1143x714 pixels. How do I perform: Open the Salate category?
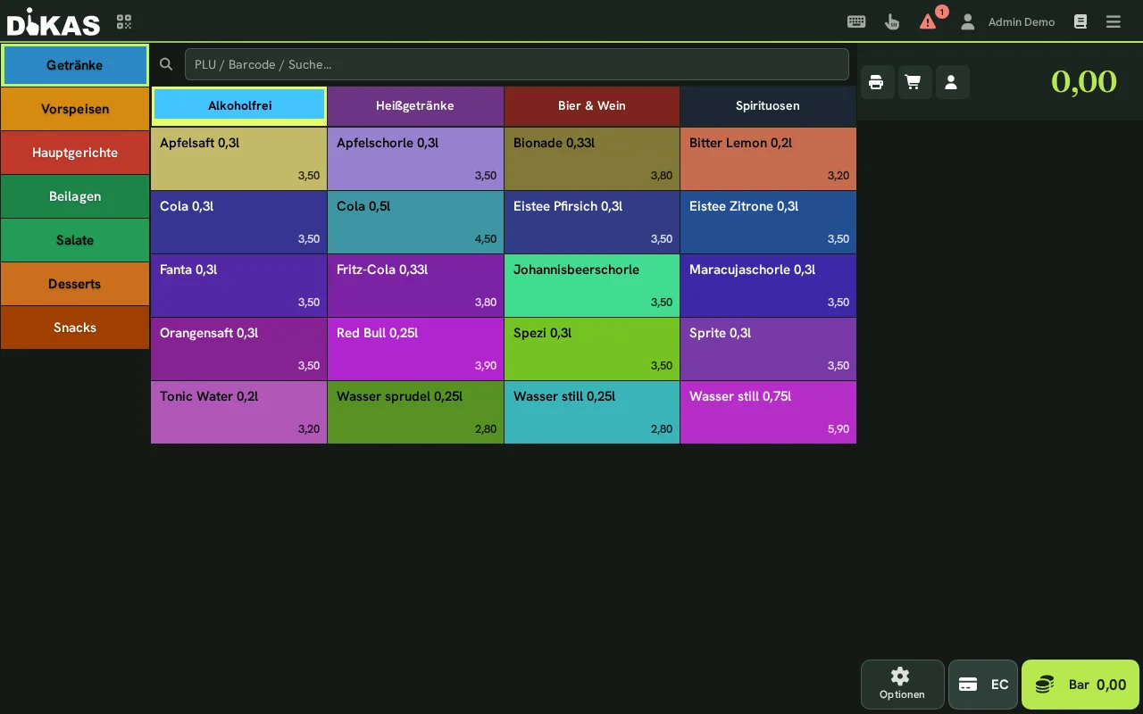pyautogui.click(x=75, y=240)
